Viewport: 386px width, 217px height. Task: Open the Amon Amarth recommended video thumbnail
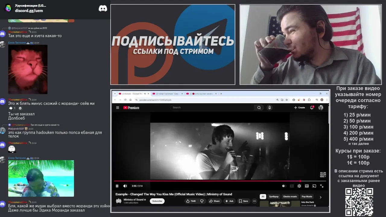pyautogui.click(x=280, y=204)
